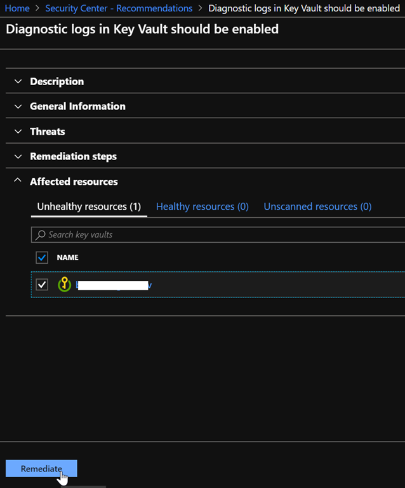Click the last breadcrumb item for Diagnostic logs
The width and height of the screenshot is (405, 488).
pyautogui.click(x=303, y=8)
